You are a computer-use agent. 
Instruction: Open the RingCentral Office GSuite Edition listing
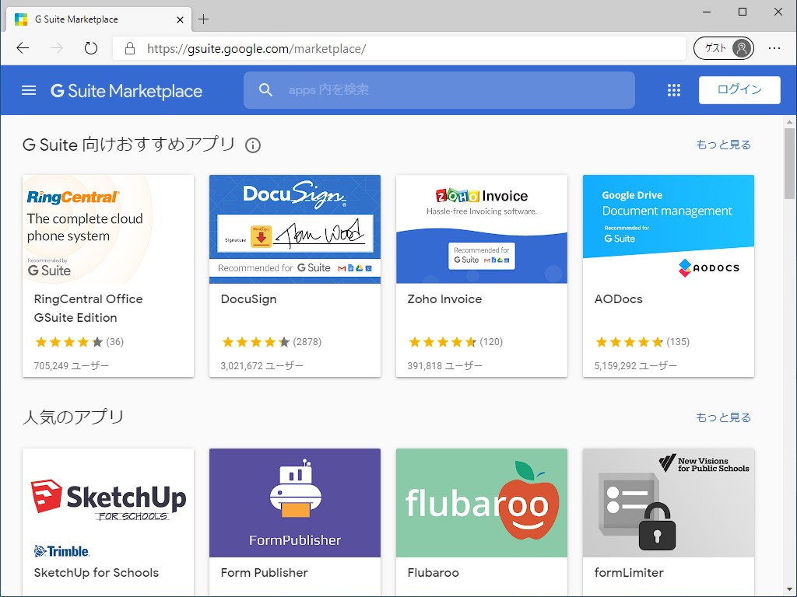point(107,275)
